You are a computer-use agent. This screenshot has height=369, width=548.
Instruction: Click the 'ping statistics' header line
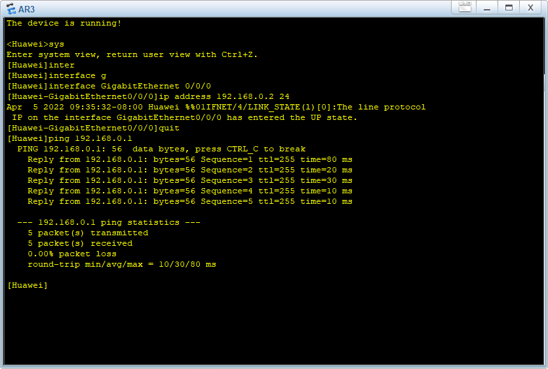(109, 223)
